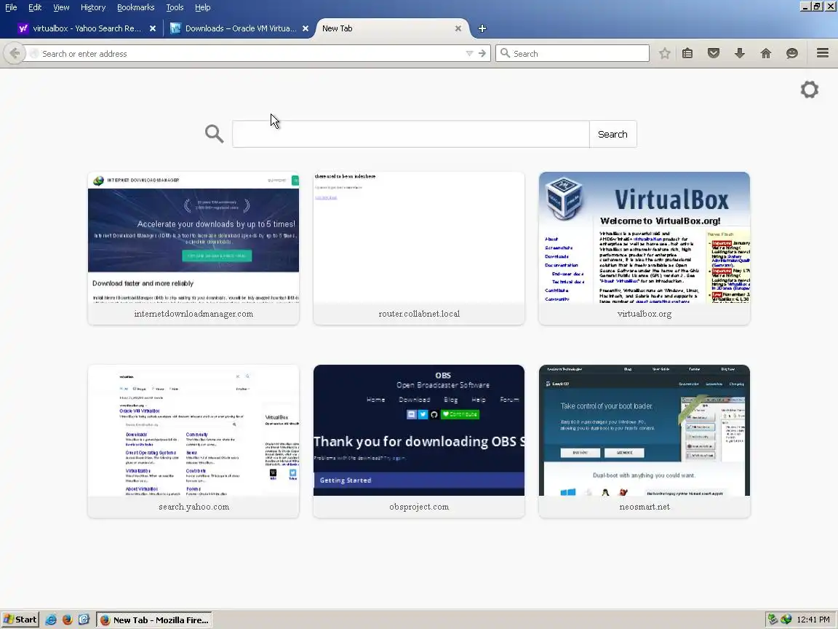Screen dimensions: 838x629
Task: Open the File menu
Action: (11, 7)
